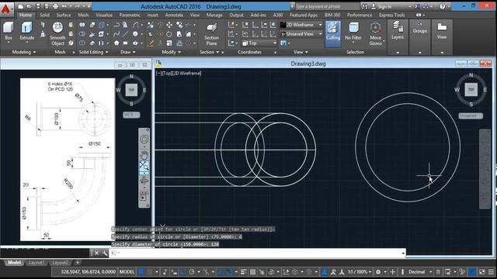This screenshot has height=279, width=497.
Task: Launch the Section Plane tool
Action: point(211,34)
